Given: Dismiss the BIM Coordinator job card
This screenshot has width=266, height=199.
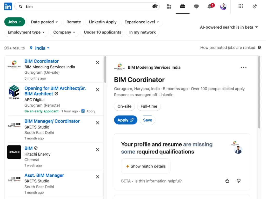Looking at the screenshot, I should point(98,63).
